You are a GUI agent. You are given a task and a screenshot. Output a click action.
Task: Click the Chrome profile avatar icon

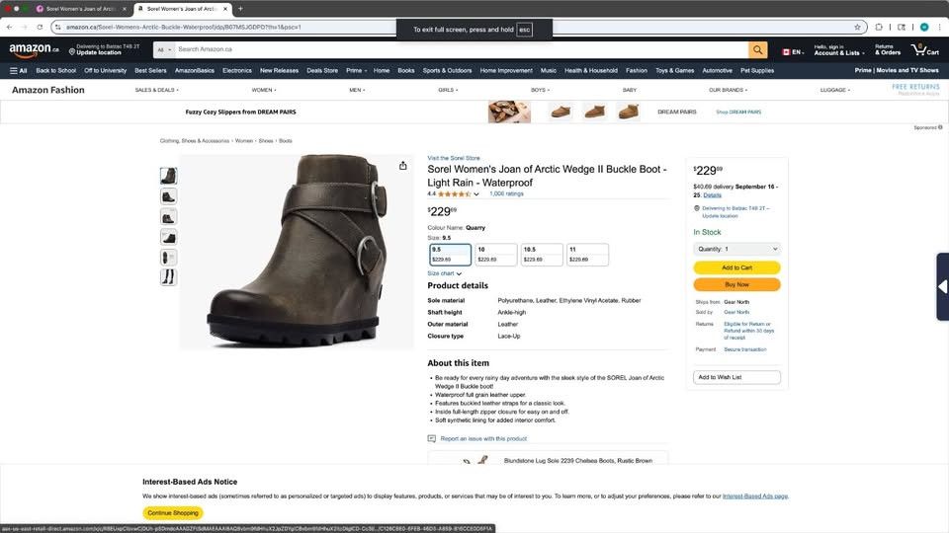click(924, 28)
